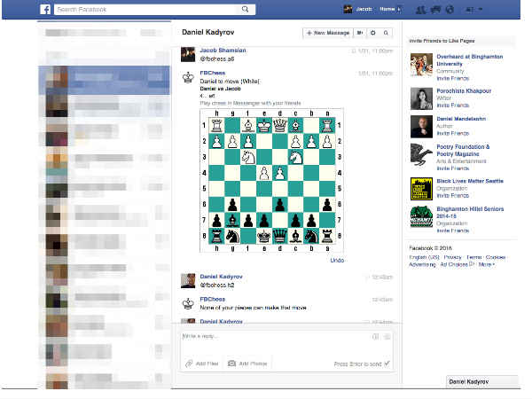Select the black knight on g8
Viewport: 532px width, 399px height.
click(x=232, y=236)
